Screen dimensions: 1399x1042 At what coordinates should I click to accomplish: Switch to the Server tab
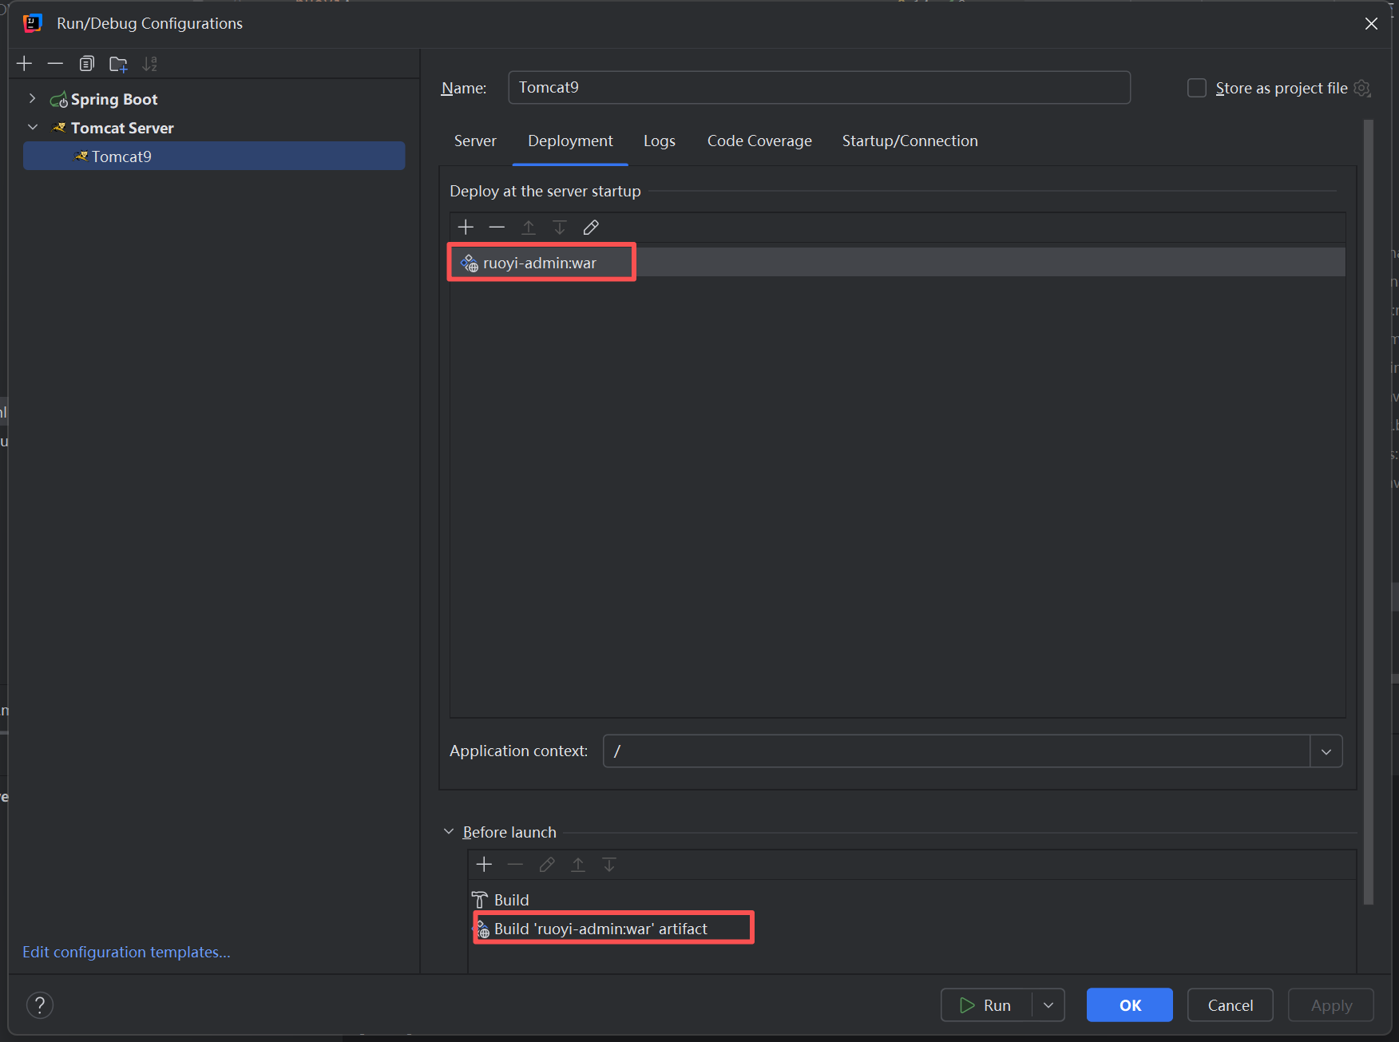[475, 141]
